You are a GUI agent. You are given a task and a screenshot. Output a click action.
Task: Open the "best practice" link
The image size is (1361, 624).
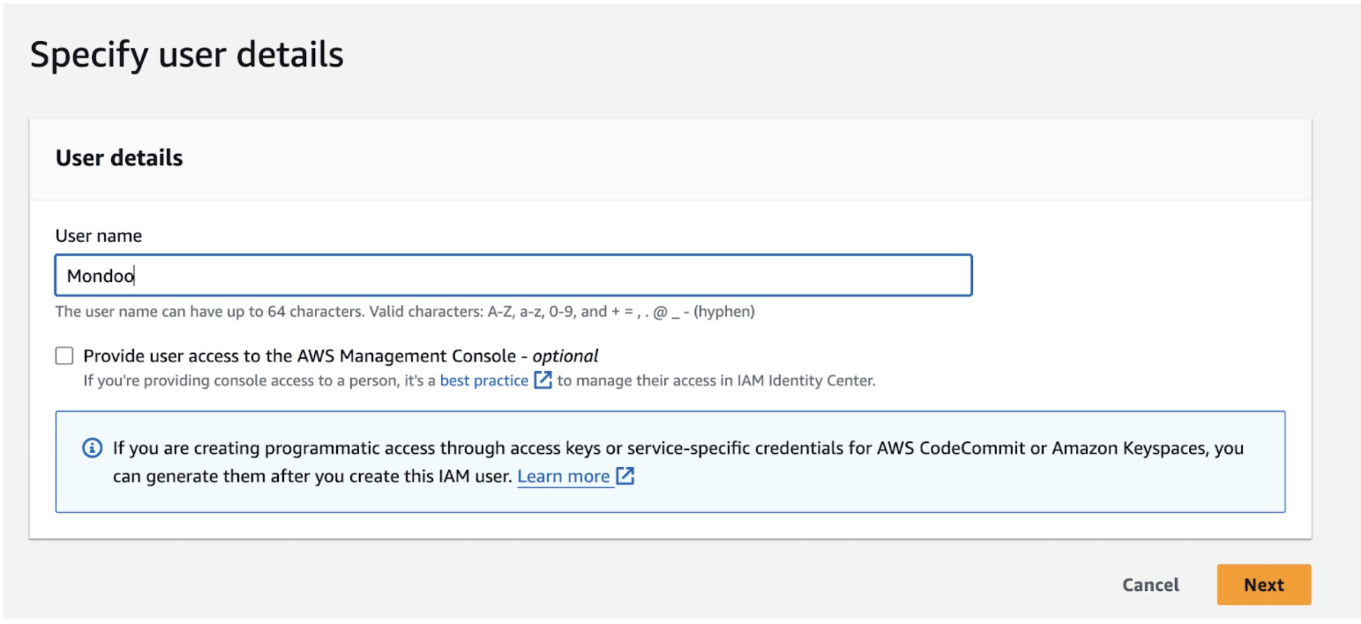click(x=483, y=381)
